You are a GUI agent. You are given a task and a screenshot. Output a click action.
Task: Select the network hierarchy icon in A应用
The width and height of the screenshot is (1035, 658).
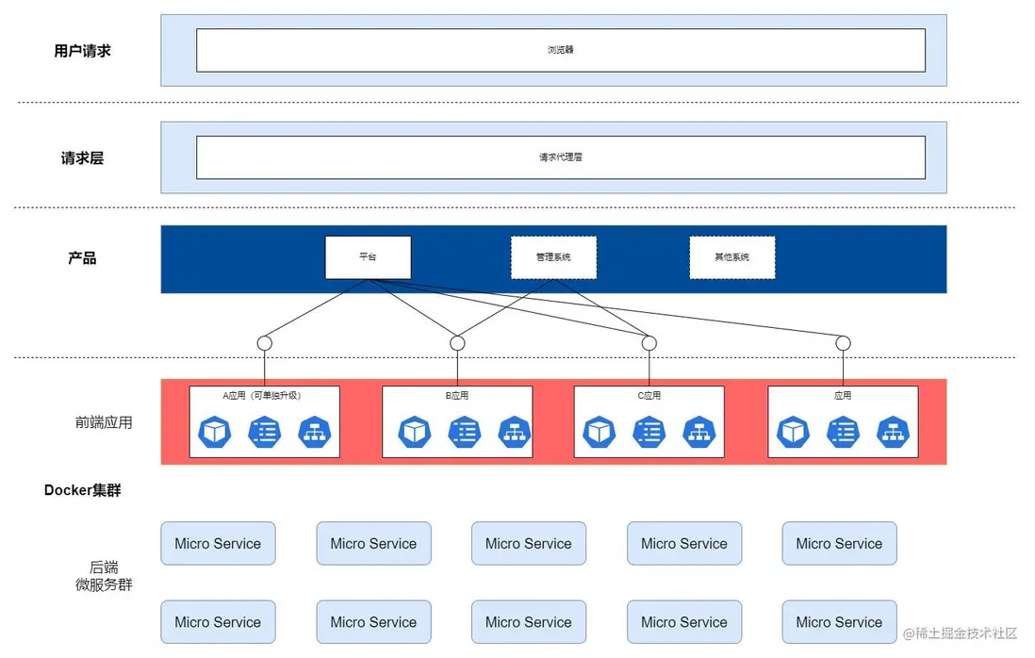[314, 432]
